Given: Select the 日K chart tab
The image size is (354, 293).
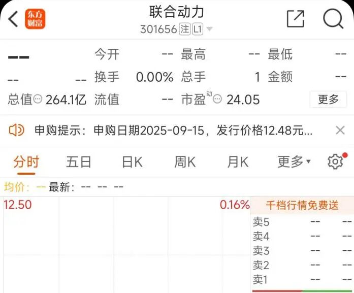Looking at the screenshot, I should [132, 162].
